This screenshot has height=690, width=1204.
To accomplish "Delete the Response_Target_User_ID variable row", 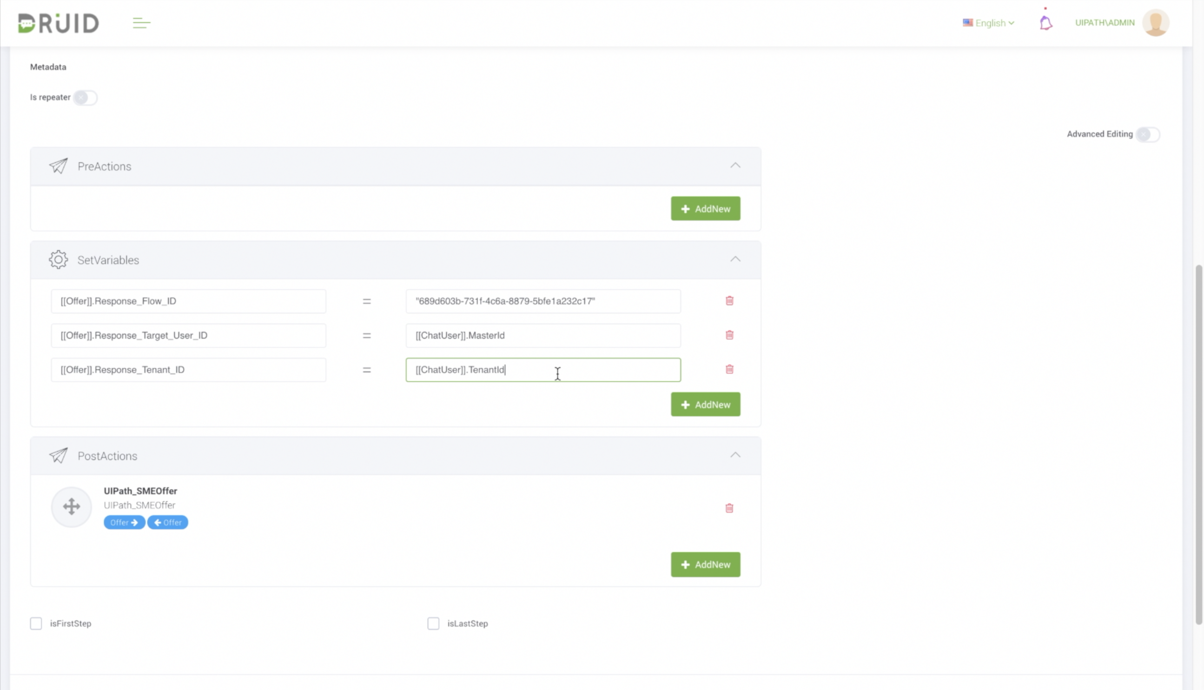I will 729,335.
